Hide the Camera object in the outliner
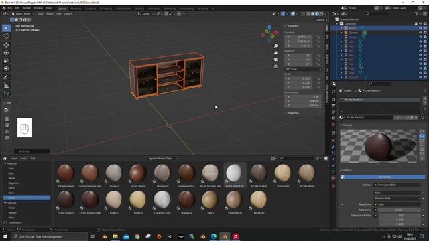This screenshot has width=429, height=241. tap(420, 33)
